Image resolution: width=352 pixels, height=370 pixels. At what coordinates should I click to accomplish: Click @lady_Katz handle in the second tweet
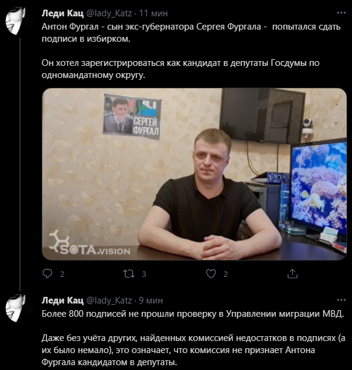(x=109, y=300)
